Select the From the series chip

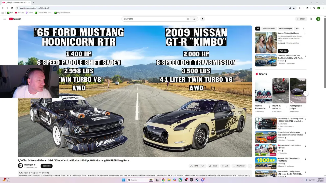point(269,28)
